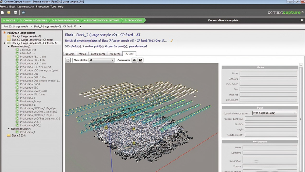Click green check icon of Production S3C

tap(17, 87)
